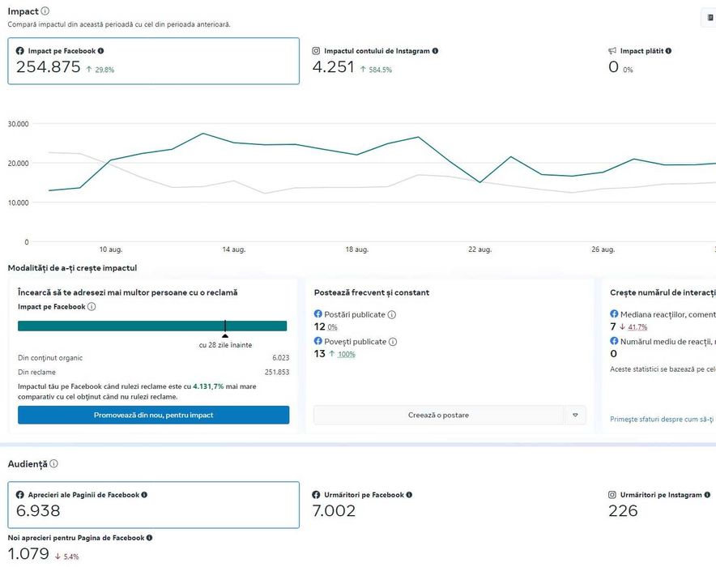Click the info icon next to Impact heading
716x567 pixels.
(x=45, y=11)
